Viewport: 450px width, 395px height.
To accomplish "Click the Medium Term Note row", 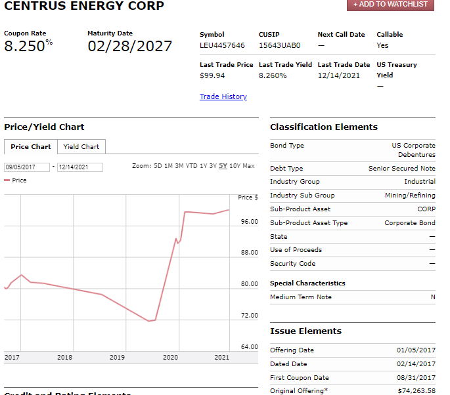I will (353, 297).
